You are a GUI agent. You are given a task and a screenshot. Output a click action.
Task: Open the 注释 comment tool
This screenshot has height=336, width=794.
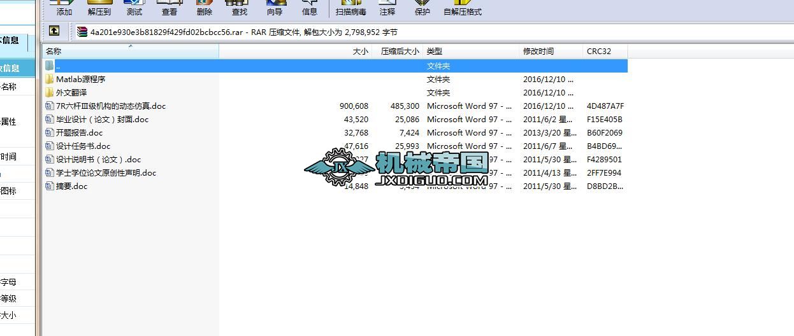coord(387,9)
